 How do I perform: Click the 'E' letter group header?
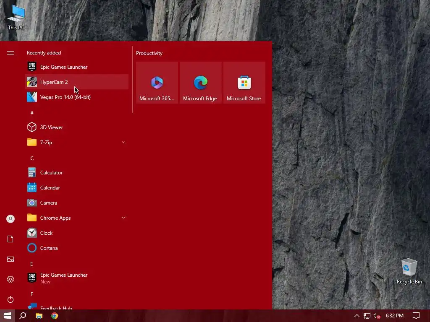point(31,264)
